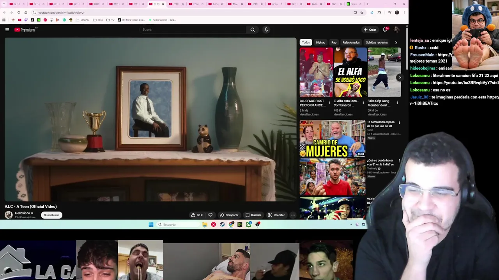The height and width of the screenshot is (280, 499).
Task: Open the YouTube notifications bell
Action: [x=385, y=30]
